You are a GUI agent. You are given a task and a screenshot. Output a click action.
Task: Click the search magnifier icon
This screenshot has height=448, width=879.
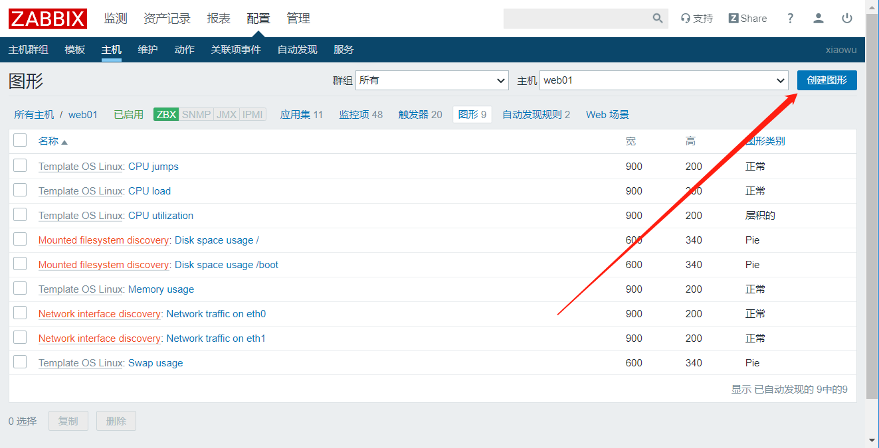click(657, 19)
